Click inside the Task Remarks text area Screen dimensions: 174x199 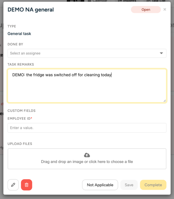(87, 86)
